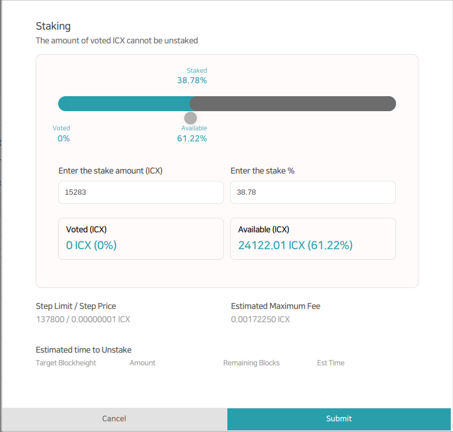Click the Estimated time to Unstake heading
This screenshot has height=432, width=453.
83,350
